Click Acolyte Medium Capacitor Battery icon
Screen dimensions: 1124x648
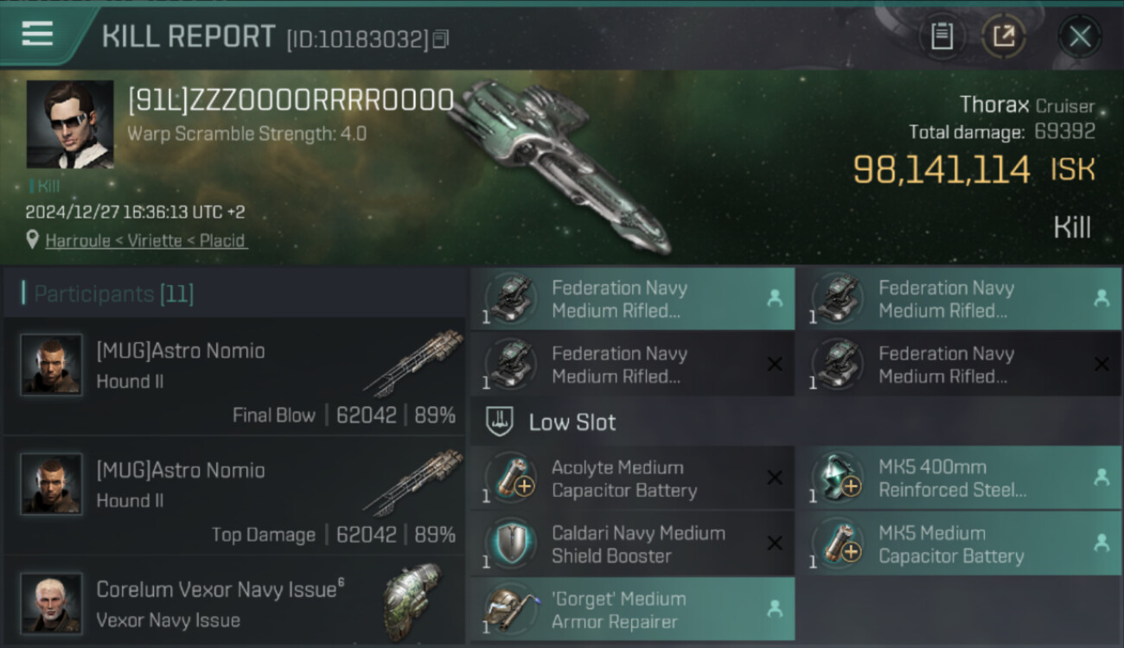(x=509, y=478)
